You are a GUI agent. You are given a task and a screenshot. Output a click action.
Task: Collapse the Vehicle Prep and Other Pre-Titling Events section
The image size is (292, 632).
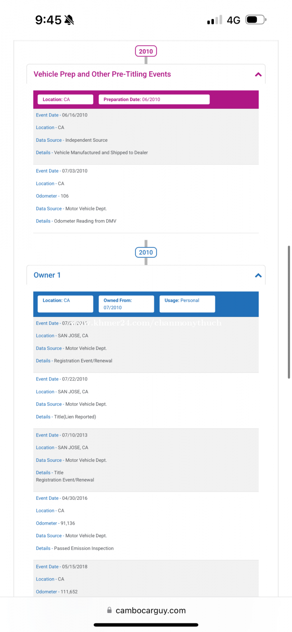[258, 74]
